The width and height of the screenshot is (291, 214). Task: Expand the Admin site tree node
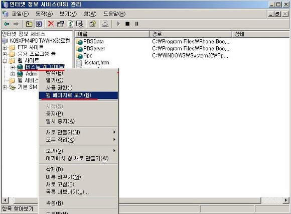pyautogui.click(x=13, y=74)
